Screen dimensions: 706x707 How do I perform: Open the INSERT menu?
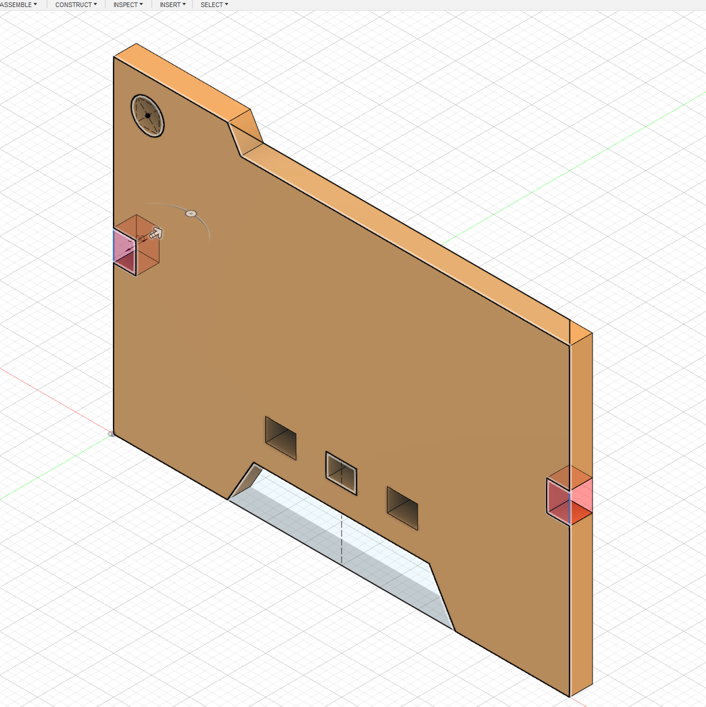click(172, 5)
